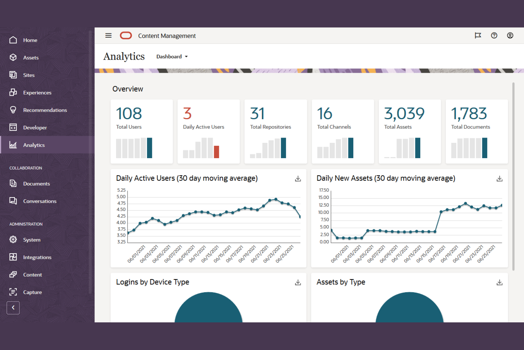The image size is (524, 350).
Task: Open Capture label in sidebar
Action: tap(32, 292)
